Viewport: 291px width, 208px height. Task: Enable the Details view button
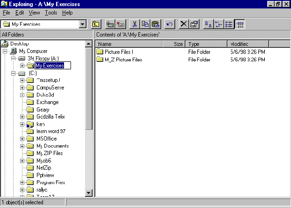240,24
